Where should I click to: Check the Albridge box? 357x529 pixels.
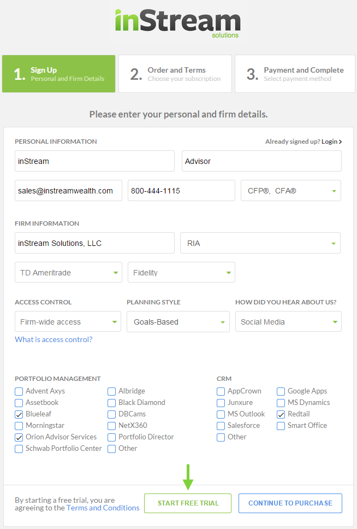111,391
